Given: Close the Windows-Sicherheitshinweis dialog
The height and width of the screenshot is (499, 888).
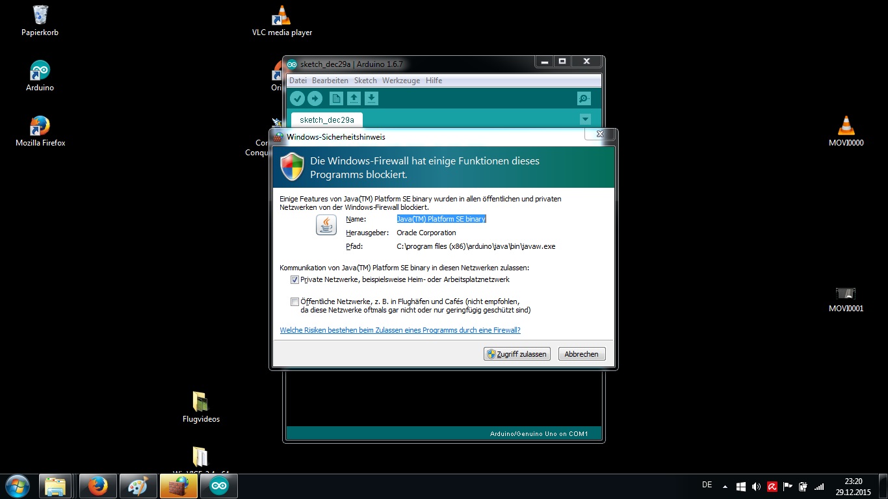Looking at the screenshot, I should 601,134.
